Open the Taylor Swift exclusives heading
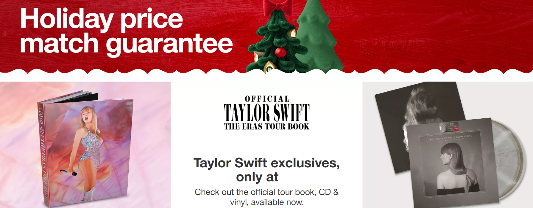Screen dimensions: 533x208 point(266,170)
